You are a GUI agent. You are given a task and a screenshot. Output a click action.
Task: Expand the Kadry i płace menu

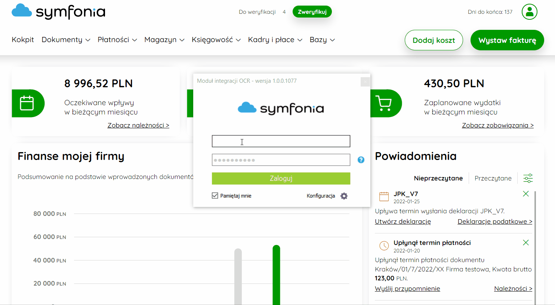pyautogui.click(x=275, y=40)
